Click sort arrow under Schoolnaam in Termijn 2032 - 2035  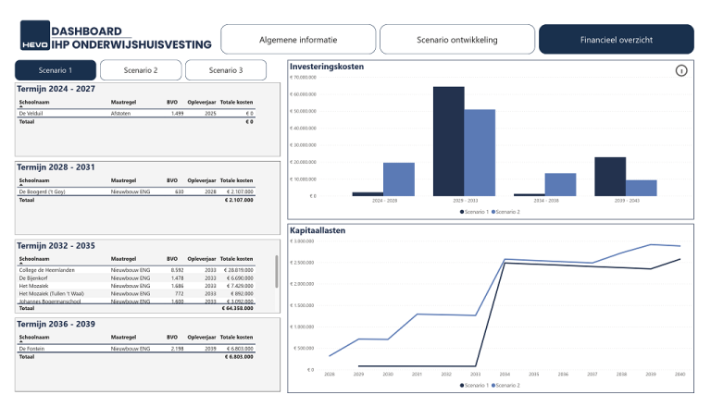tap(21, 264)
